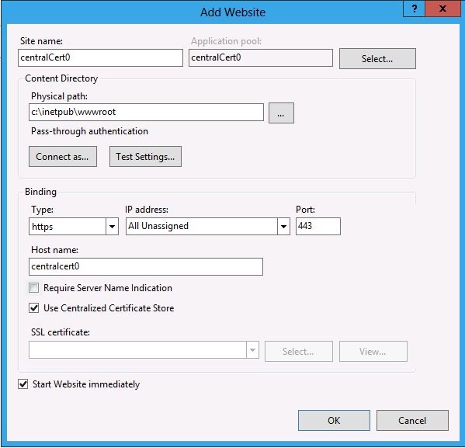
Task: Open the Connect as dialog
Action: (x=63, y=156)
